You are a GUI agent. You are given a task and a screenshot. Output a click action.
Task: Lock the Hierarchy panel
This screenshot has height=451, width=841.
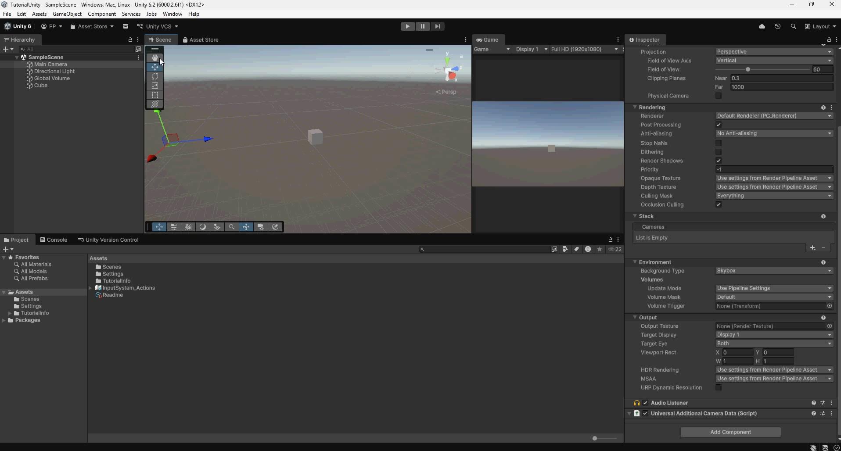pyautogui.click(x=130, y=40)
